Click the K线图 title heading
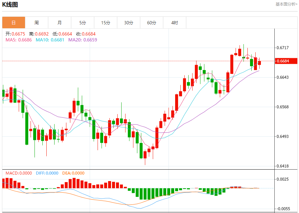 click(x=10, y=5)
